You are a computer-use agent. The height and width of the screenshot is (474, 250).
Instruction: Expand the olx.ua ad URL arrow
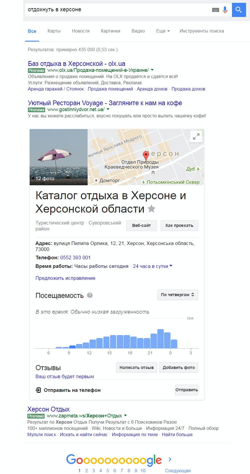pyautogui.click(x=152, y=70)
